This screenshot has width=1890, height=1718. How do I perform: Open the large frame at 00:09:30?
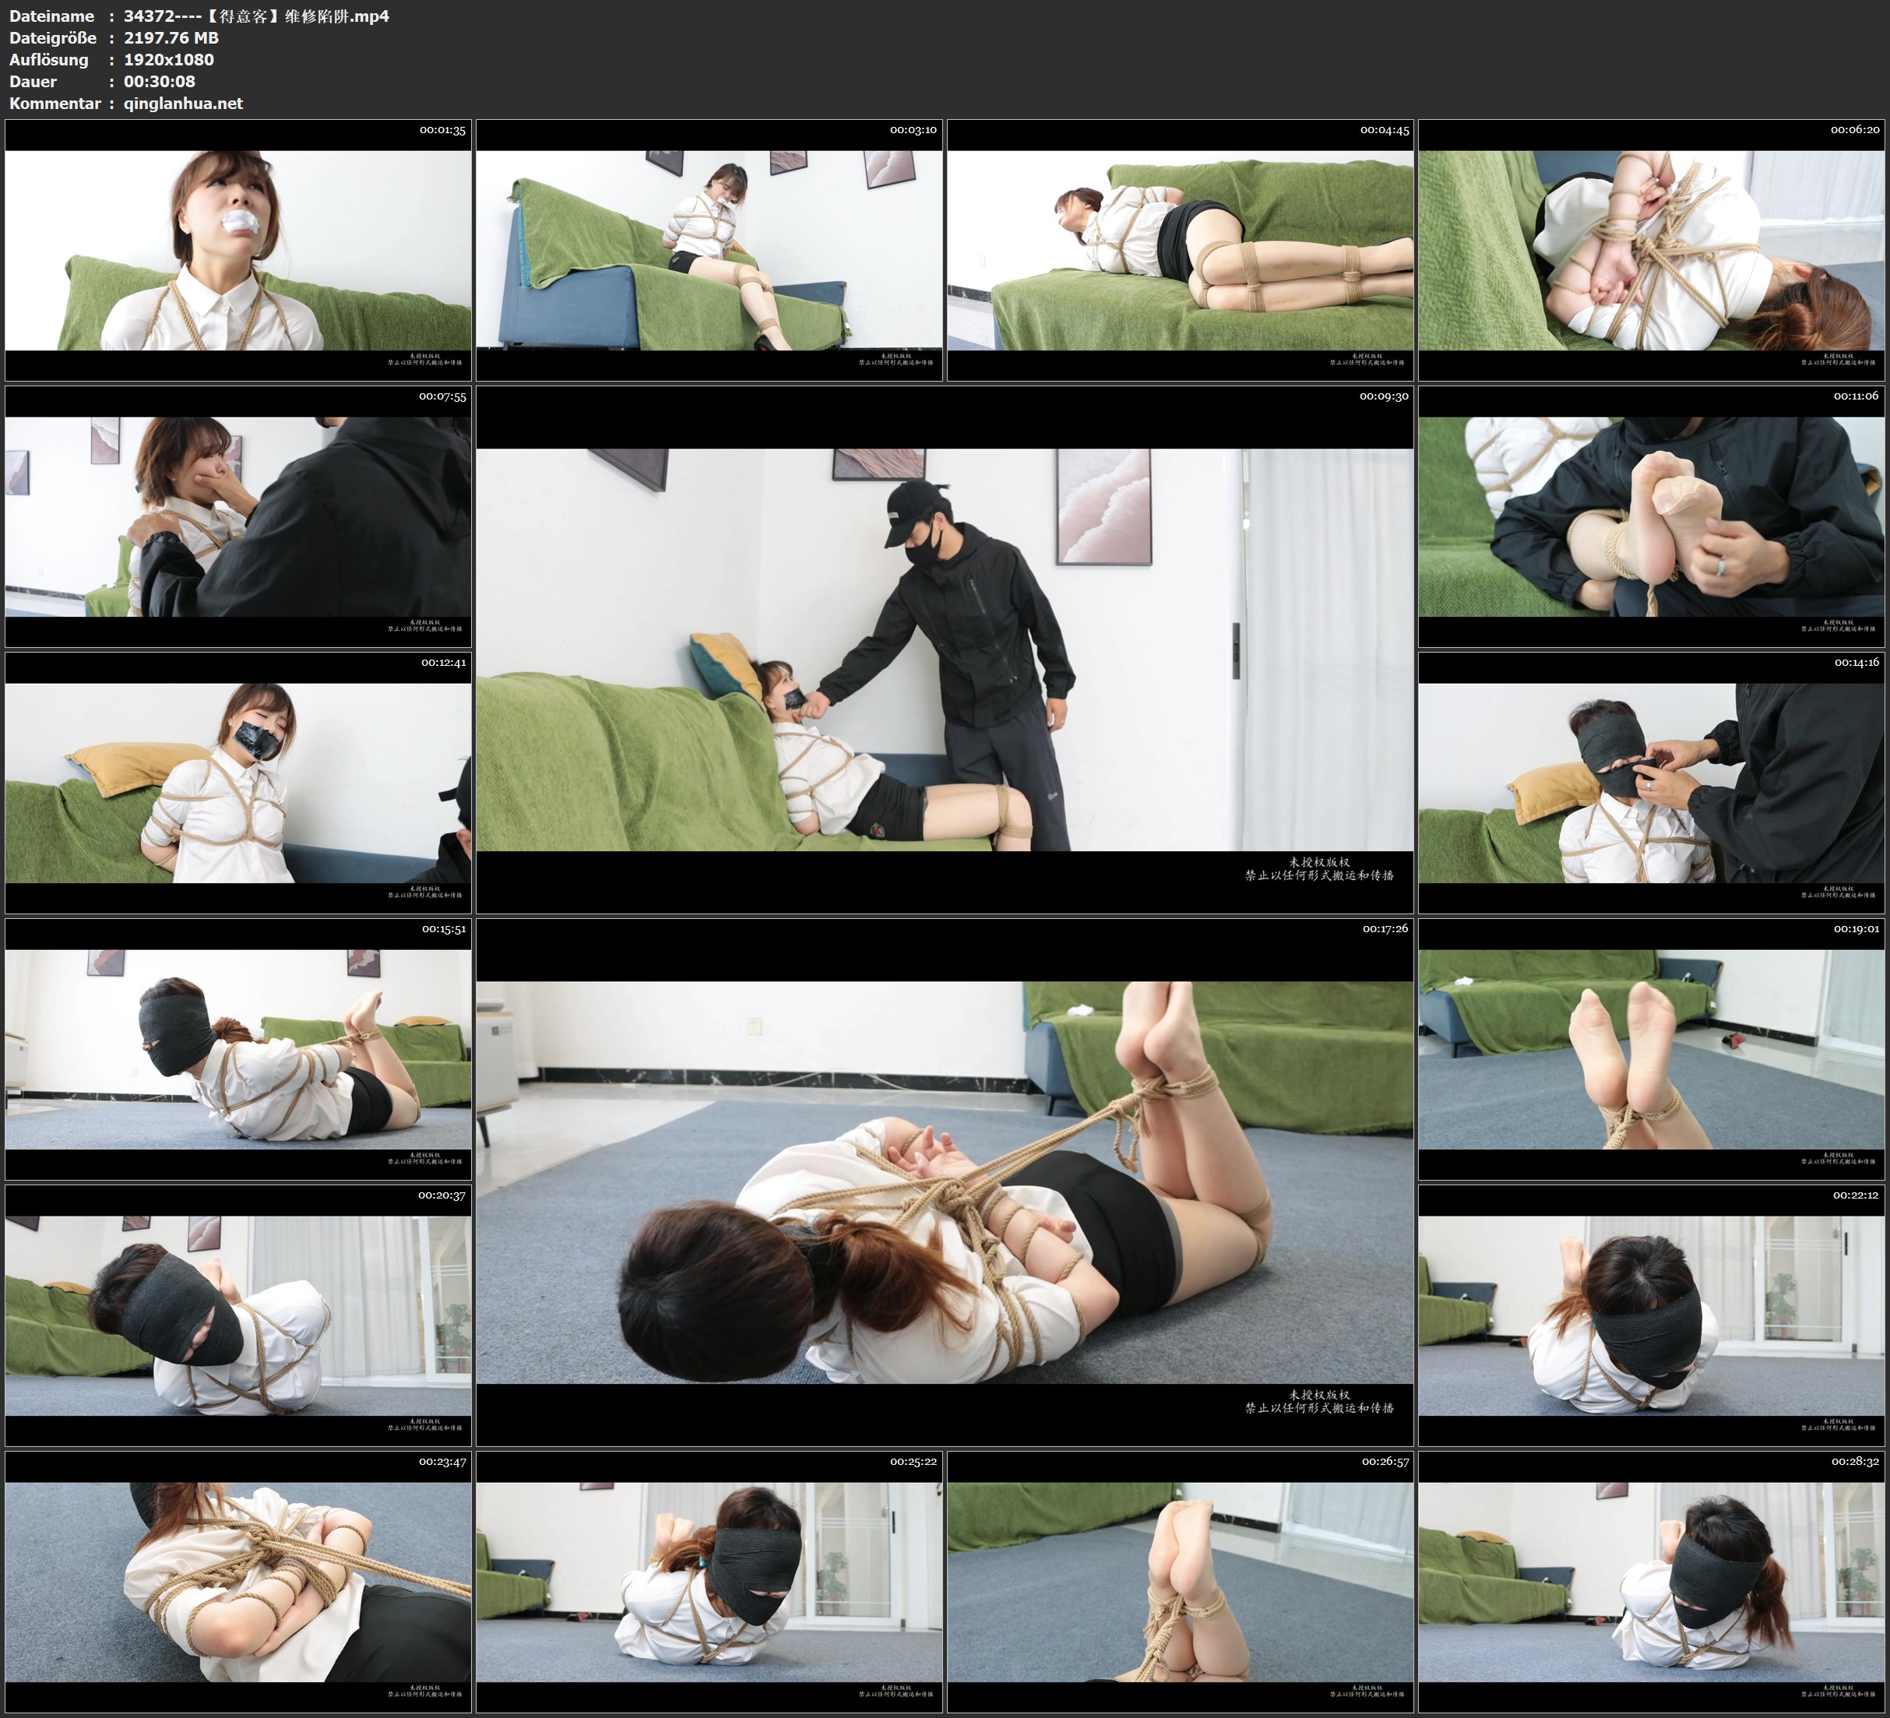coord(944,649)
